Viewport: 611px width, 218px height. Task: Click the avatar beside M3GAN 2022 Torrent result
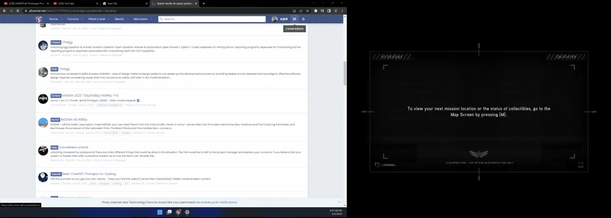[x=43, y=99]
